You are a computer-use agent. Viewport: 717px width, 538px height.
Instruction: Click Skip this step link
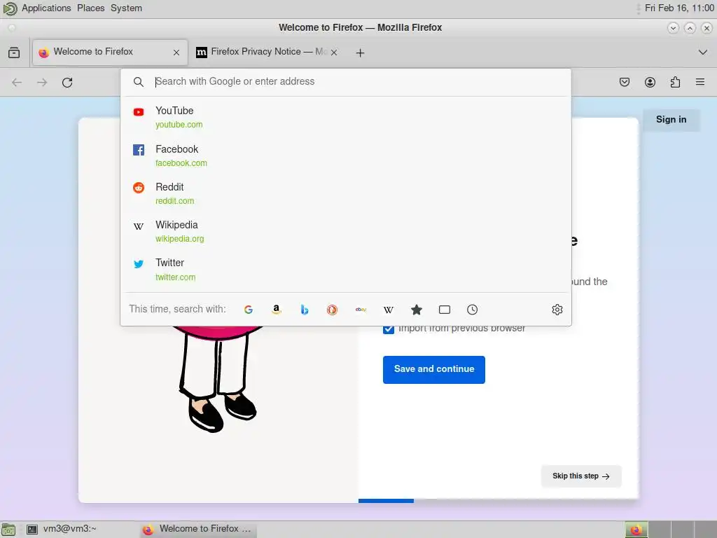(580, 476)
